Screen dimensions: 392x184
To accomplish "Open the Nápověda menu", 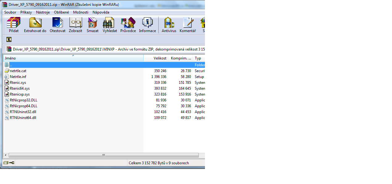I will tap(101, 12).
